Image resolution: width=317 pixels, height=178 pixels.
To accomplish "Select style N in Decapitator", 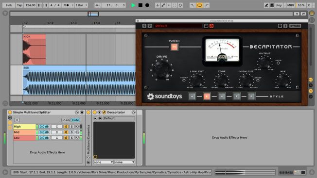I will [222, 97].
